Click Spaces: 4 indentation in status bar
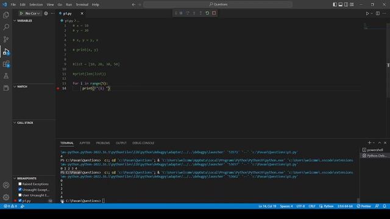Image resolution: width=390 pixels, height=219 pixels. click(286, 206)
